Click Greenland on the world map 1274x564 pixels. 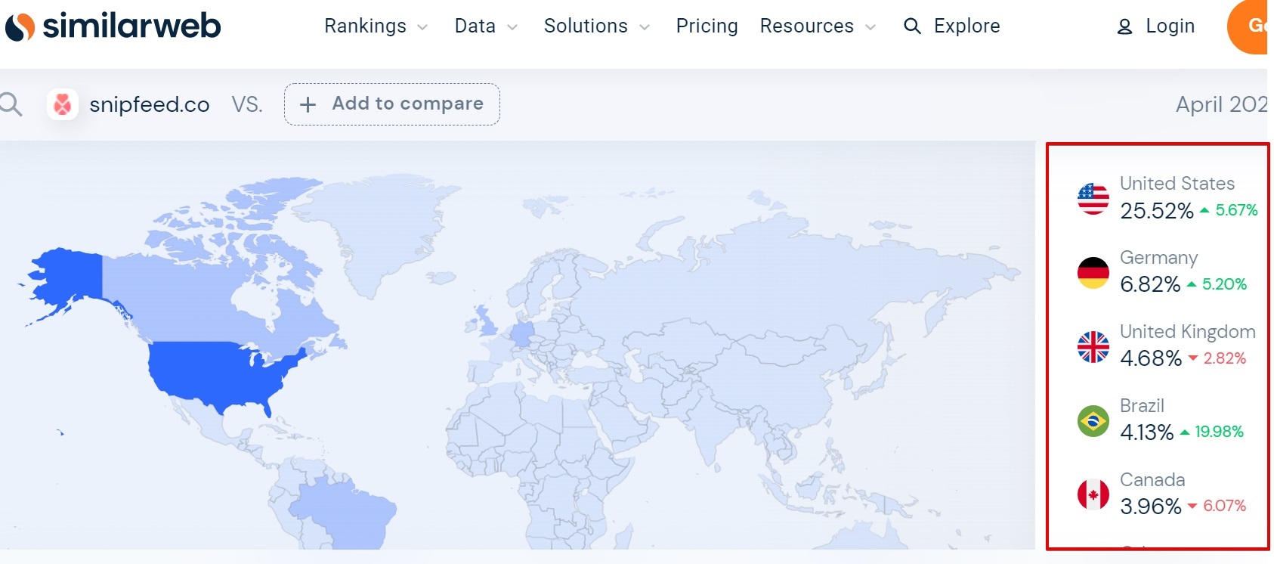[374, 227]
